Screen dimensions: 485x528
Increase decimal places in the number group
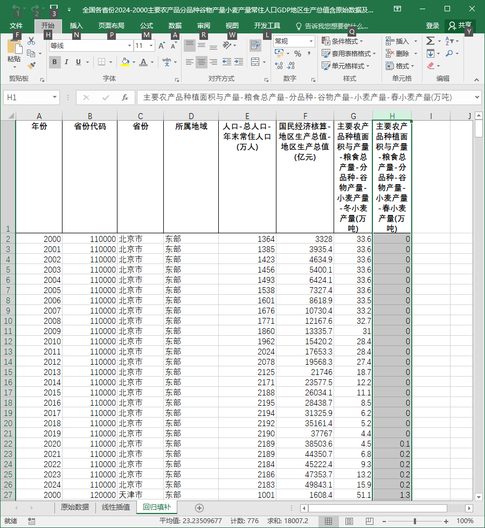279,65
